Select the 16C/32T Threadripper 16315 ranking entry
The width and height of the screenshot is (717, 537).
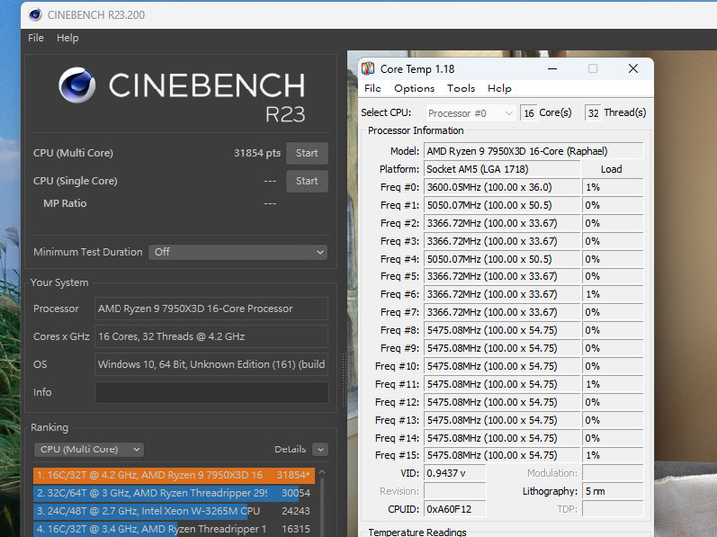click(173, 529)
